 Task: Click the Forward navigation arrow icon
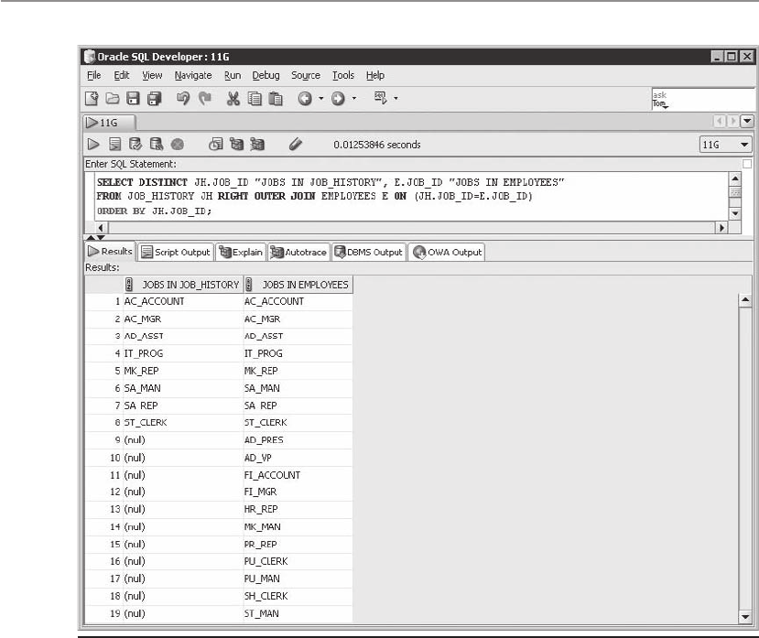338,99
